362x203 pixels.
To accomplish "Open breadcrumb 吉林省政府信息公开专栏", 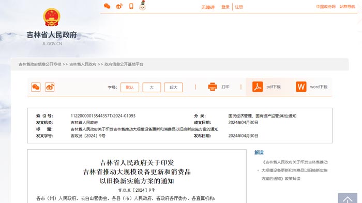I will tap(40, 64).
